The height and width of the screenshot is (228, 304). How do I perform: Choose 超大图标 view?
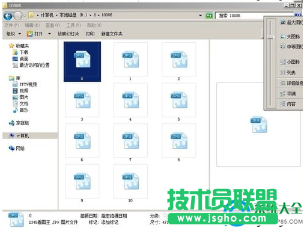tap(291, 22)
